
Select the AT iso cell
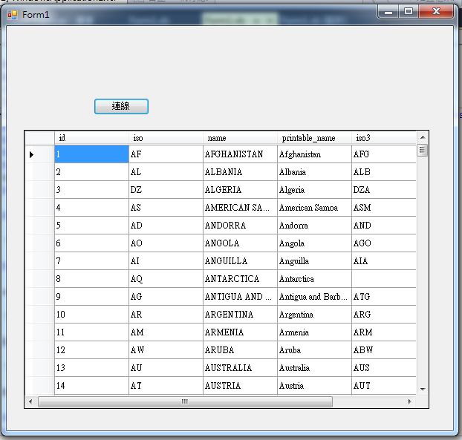(166, 386)
